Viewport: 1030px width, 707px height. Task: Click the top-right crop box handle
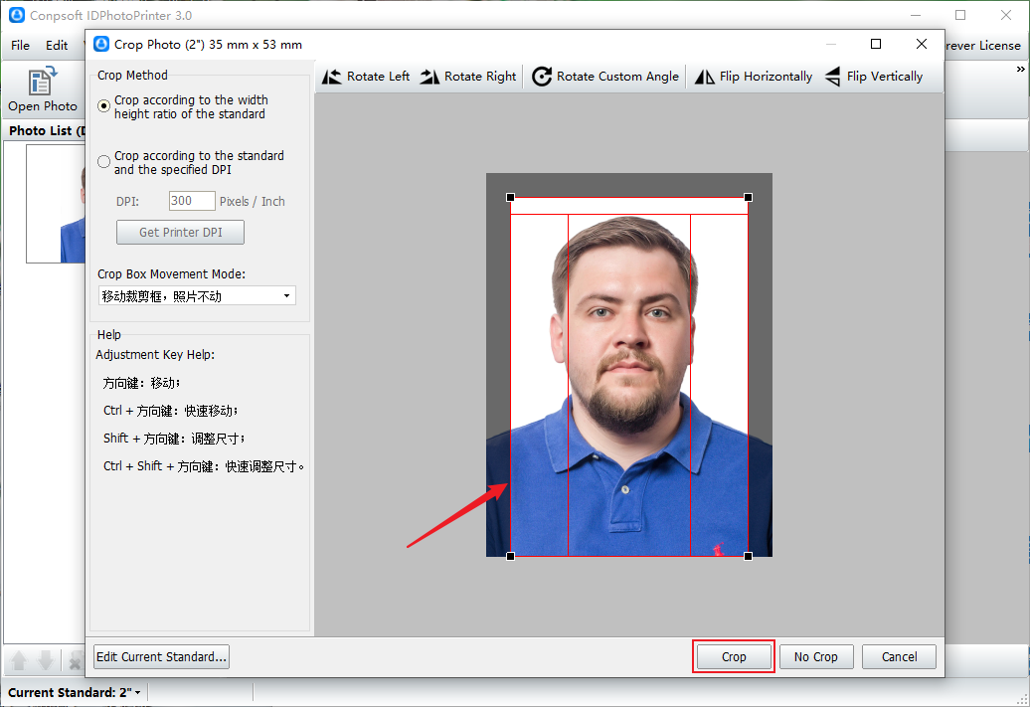(x=749, y=197)
